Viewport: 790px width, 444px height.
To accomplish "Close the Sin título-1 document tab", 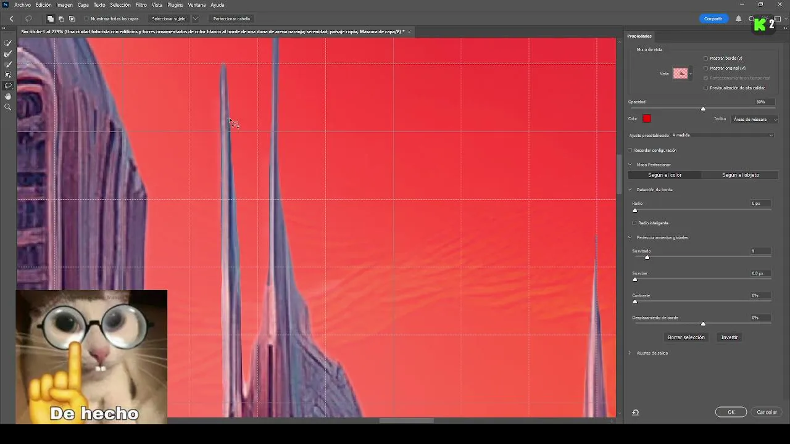I will click(409, 31).
